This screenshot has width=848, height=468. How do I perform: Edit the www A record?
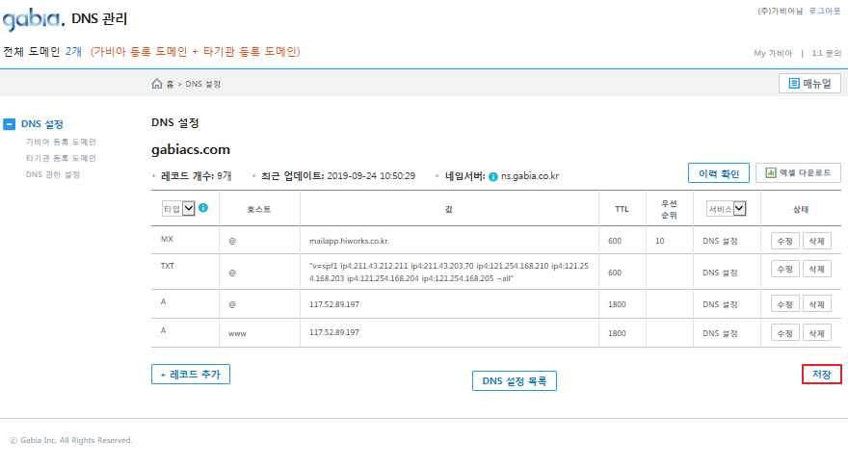click(x=784, y=333)
